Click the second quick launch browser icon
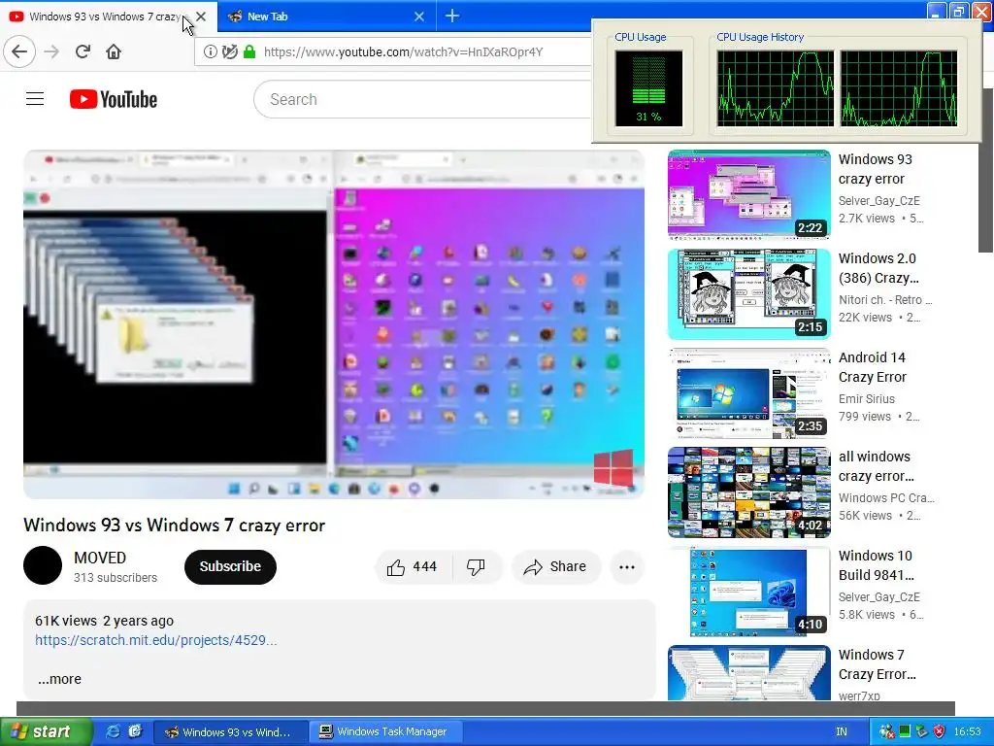Image resolution: width=994 pixels, height=746 pixels. pyautogui.click(x=135, y=731)
